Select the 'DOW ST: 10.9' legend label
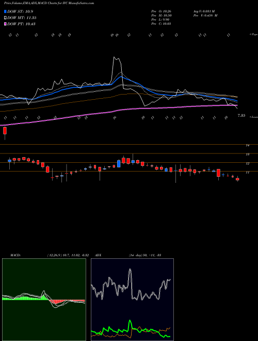The width and height of the screenshot is (258, 341). [20, 11]
